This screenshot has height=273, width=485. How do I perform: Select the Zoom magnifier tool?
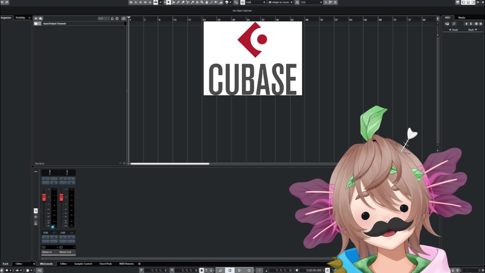[x=202, y=2]
